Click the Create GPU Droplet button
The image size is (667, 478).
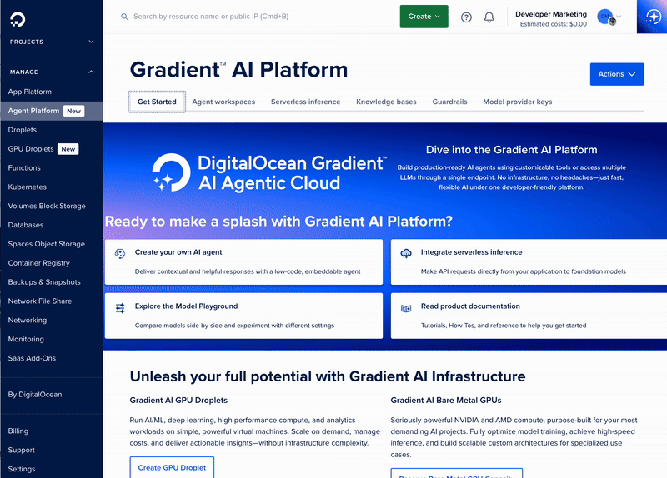tap(172, 468)
